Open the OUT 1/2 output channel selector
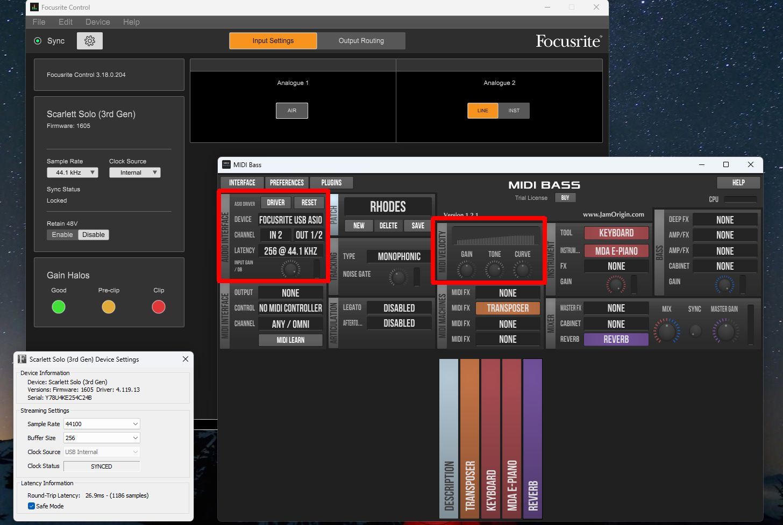The image size is (783, 525). [309, 235]
